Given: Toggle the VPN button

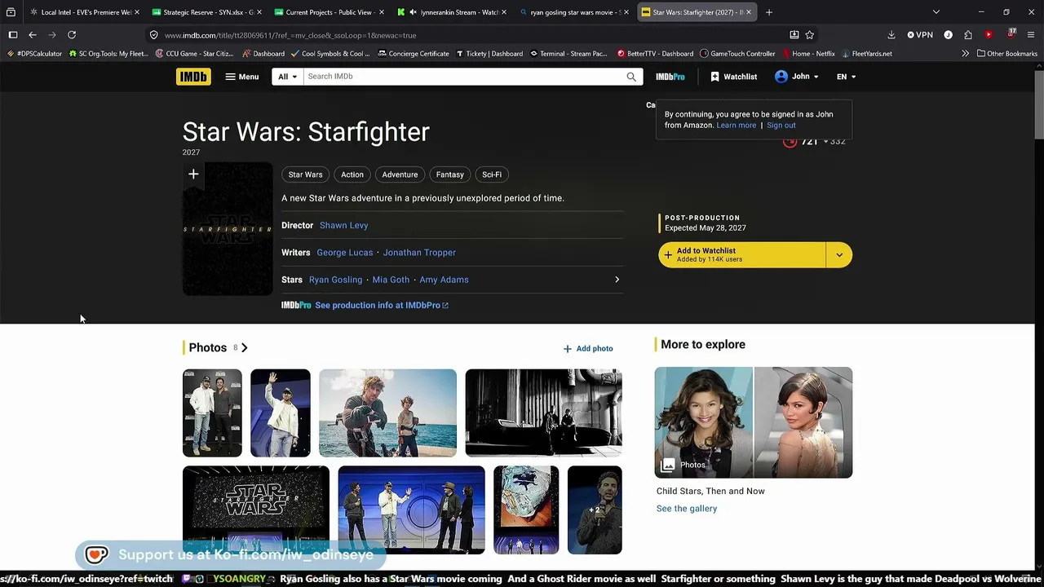Looking at the screenshot, I should [x=920, y=35].
